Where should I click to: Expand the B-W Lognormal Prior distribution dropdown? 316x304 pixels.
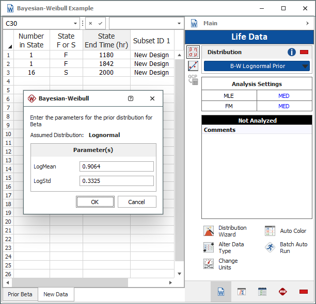305,66
